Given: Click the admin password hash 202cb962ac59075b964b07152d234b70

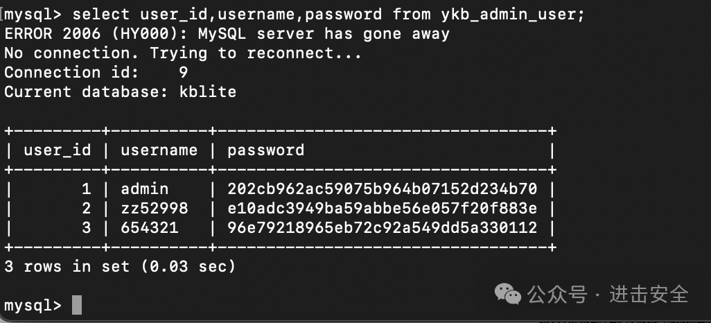Looking at the screenshot, I should pyautogui.click(x=383, y=189).
